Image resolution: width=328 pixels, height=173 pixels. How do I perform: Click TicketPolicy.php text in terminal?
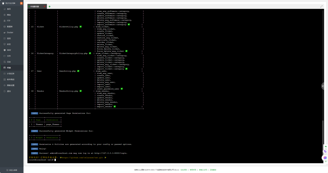(69, 27)
